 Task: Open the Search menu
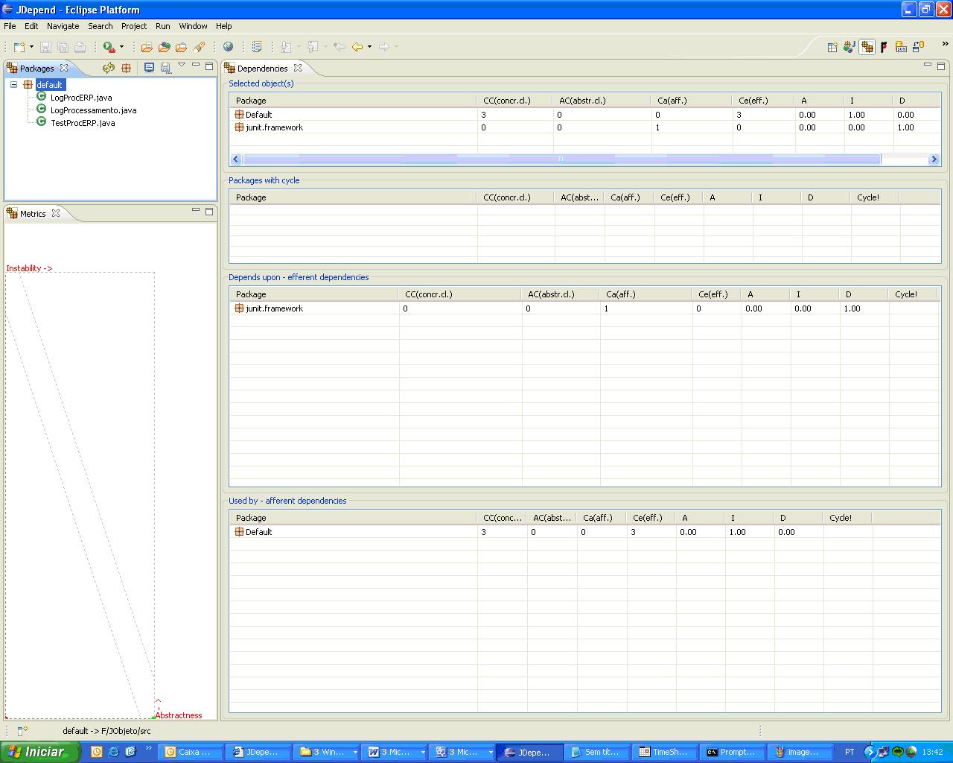[101, 26]
